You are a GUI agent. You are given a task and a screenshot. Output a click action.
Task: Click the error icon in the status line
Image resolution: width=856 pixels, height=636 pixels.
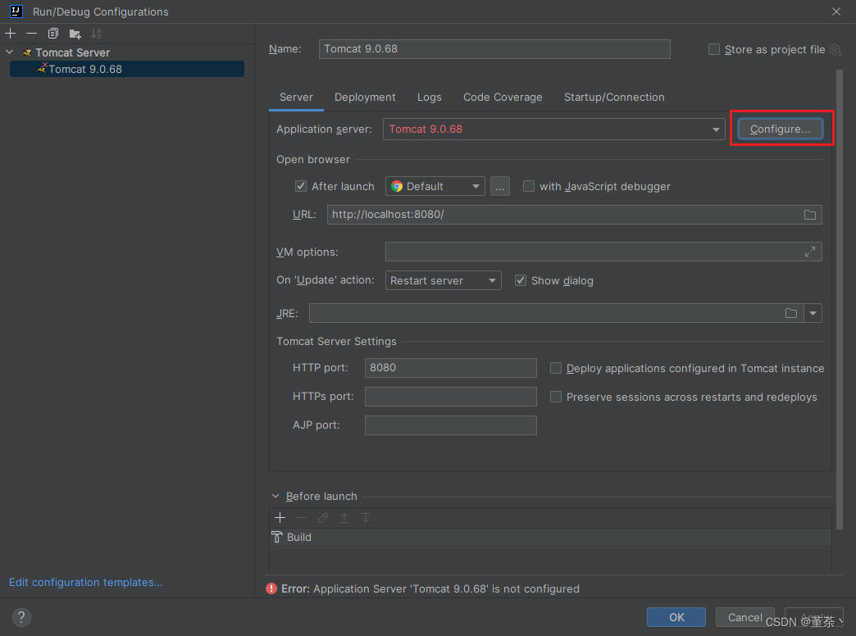click(271, 588)
